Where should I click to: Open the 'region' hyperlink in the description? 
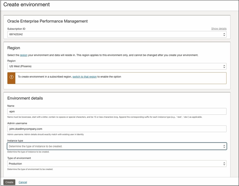24,55
